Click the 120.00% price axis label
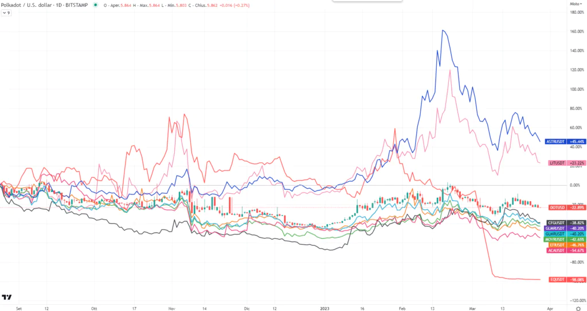Viewport: 587px width, 311px height. [x=577, y=70]
